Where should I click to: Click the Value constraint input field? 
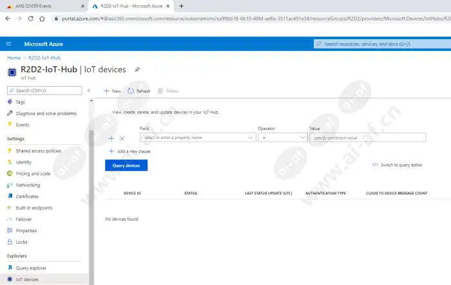[368, 138]
